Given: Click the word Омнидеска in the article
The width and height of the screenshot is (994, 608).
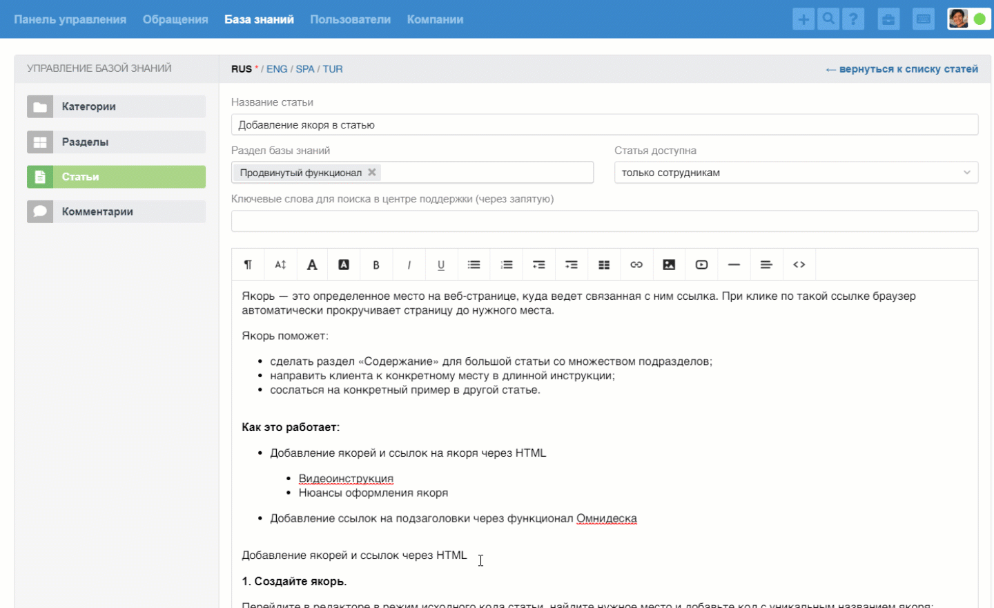Looking at the screenshot, I should click(x=607, y=518).
